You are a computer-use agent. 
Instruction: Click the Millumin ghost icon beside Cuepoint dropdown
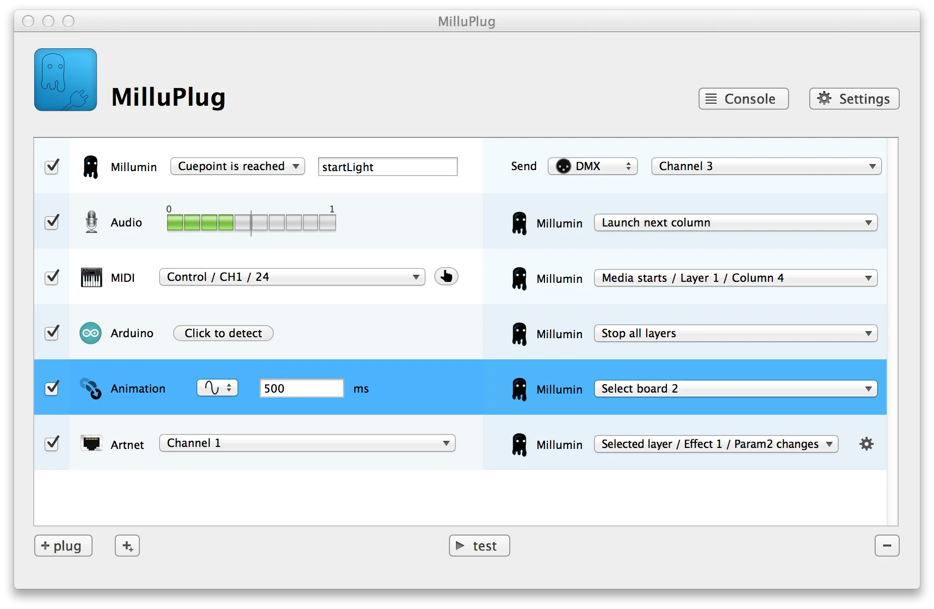[91, 167]
